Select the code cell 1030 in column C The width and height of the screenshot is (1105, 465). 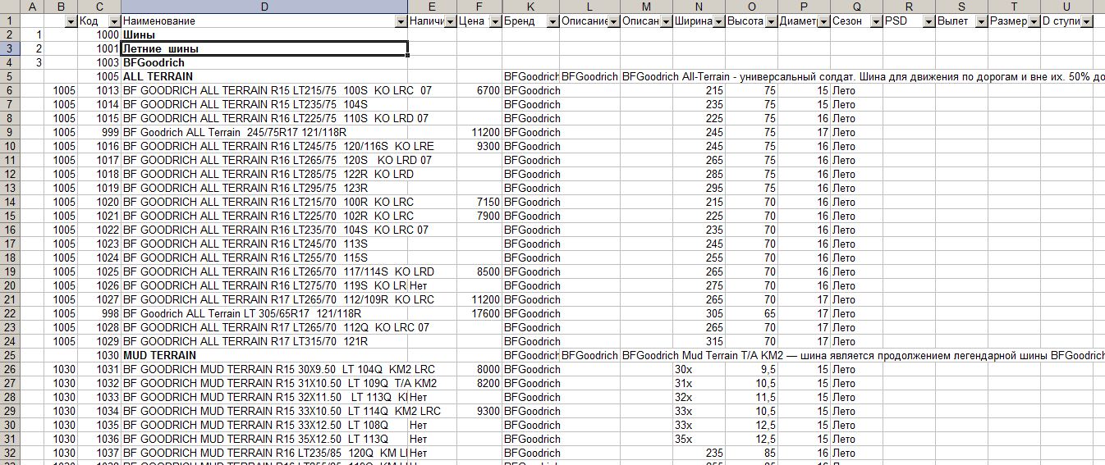pos(99,355)
